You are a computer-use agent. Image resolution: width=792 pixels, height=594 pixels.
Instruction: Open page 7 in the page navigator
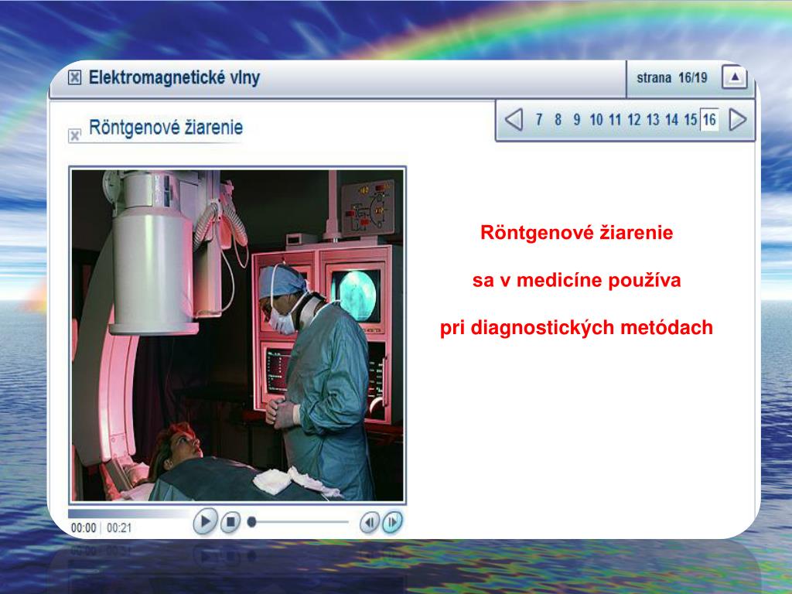[x=539, y=120]
